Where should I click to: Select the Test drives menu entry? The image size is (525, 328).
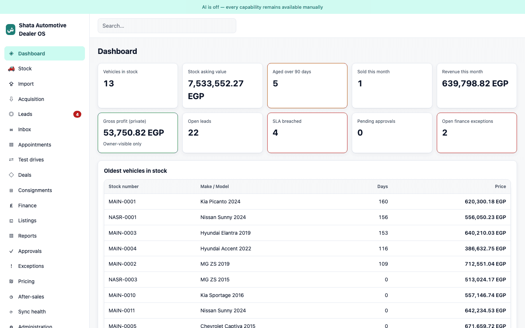tap(44, 160)
